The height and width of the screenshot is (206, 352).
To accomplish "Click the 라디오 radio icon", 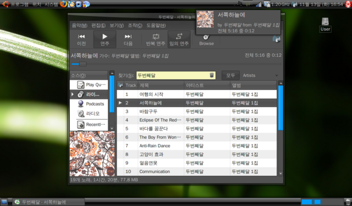I will coord(81,113).
